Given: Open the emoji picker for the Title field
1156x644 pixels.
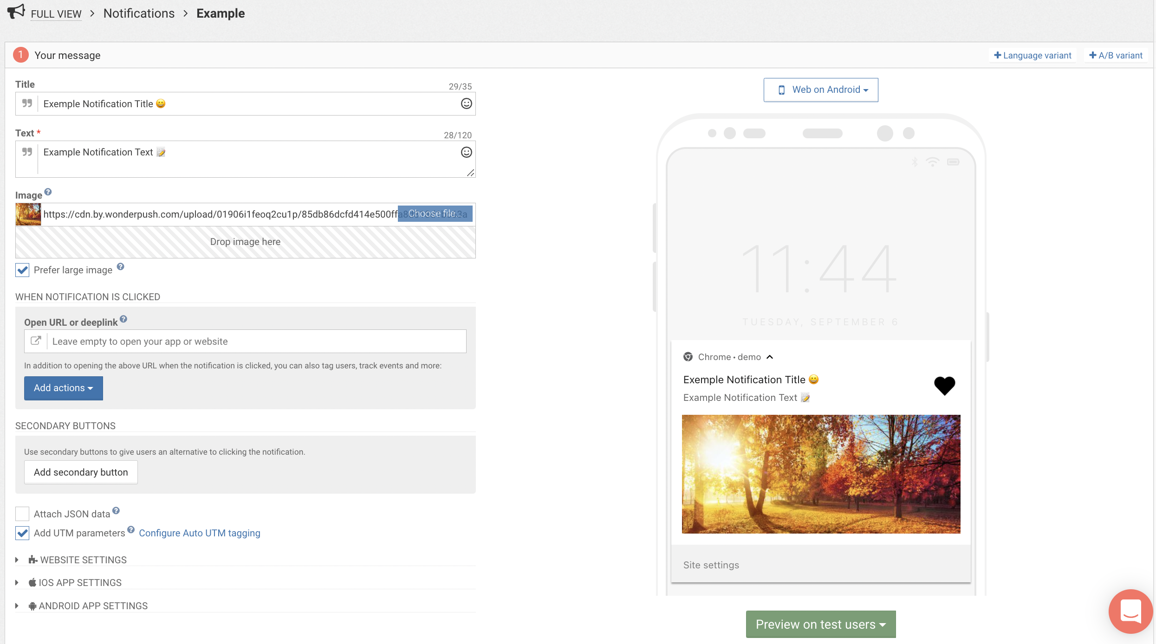Looking at the screenshot, I should point(466,103).
